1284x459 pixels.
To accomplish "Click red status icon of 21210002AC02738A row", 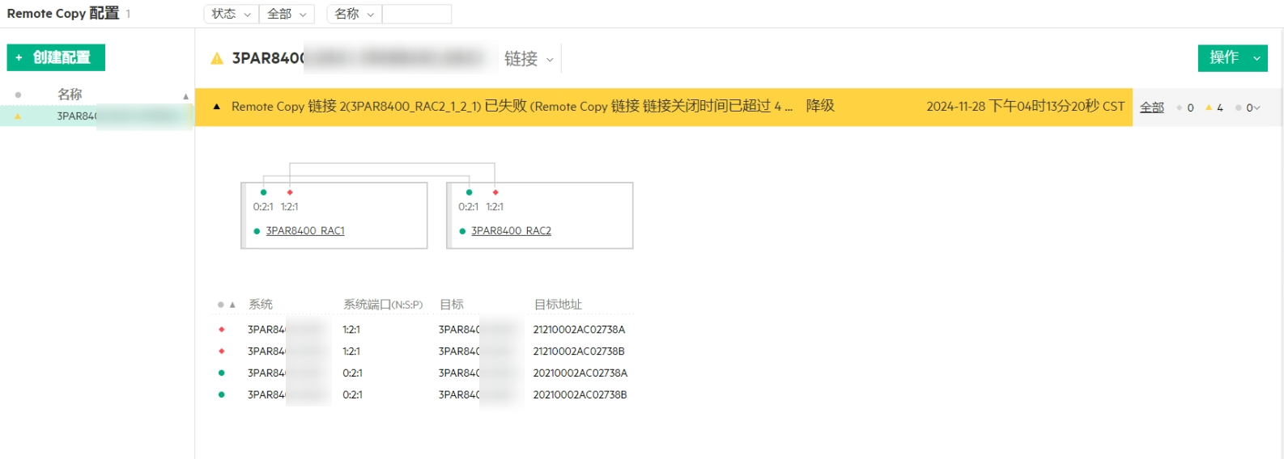I will pyautogui.click(x=221, y=330).
